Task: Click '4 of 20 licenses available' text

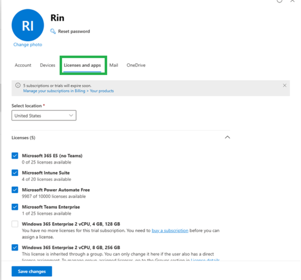Action: point(47,179)
